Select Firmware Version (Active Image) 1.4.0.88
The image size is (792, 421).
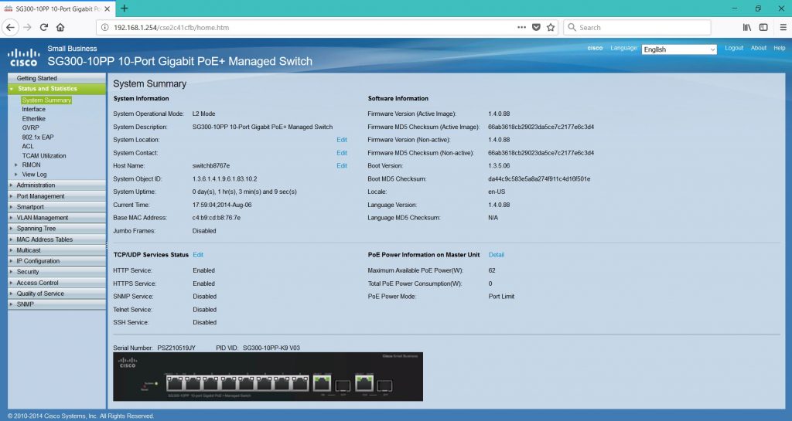(x=499, y=114)
